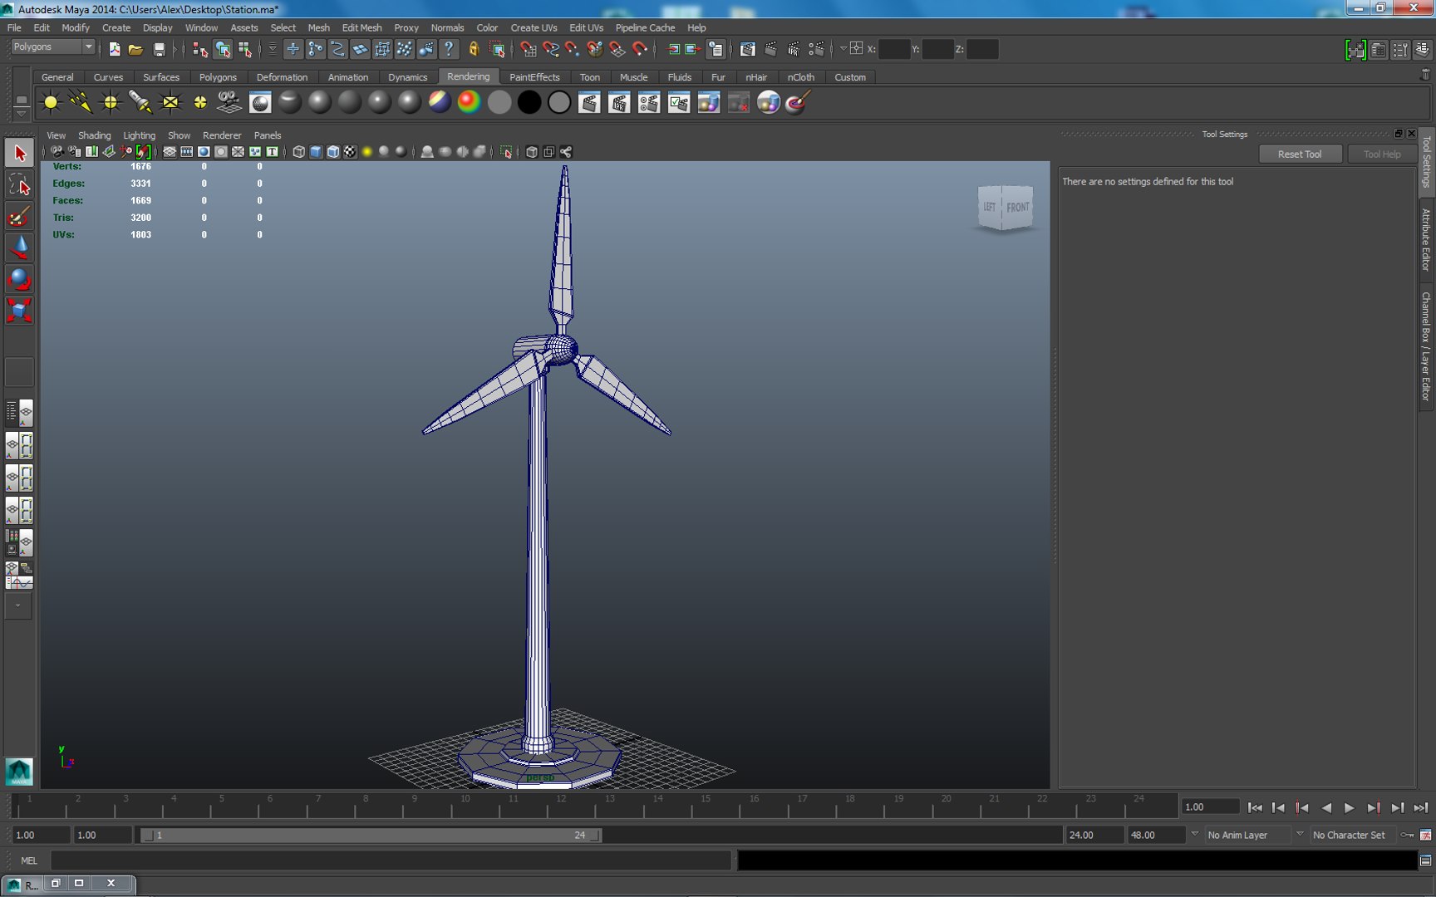Create an ambient light from the shelf
The image size is (1436, 897).
pyautogui.click(x=51, y=102)
